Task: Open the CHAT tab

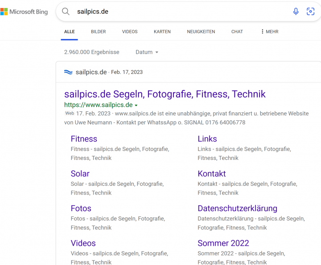Action: (x=237, y=32)
